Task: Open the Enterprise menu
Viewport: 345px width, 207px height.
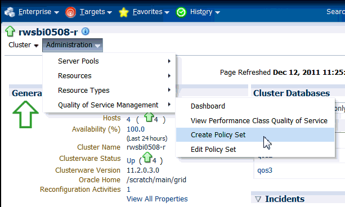Action: 38,12
